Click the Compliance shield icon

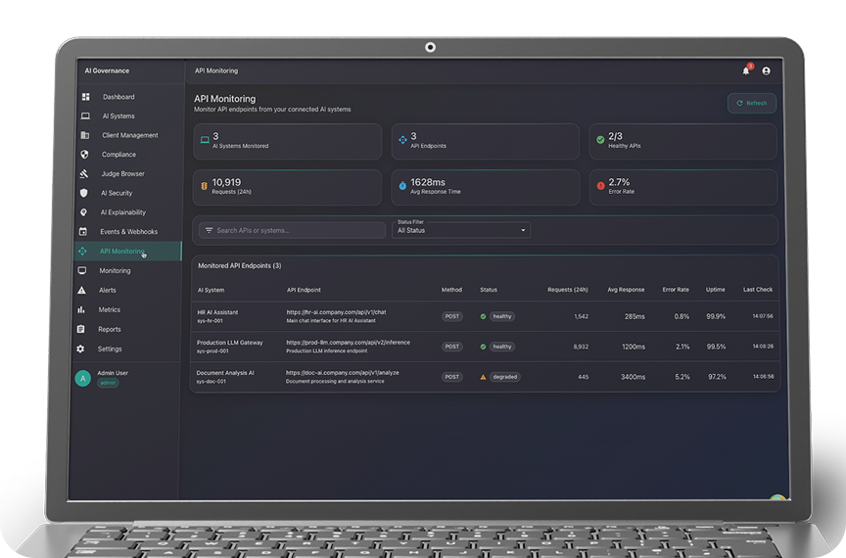point(84,155)
